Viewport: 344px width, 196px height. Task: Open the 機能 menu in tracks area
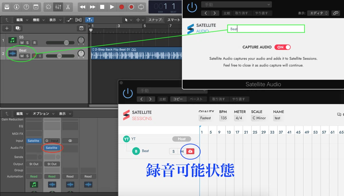[38, 20]
